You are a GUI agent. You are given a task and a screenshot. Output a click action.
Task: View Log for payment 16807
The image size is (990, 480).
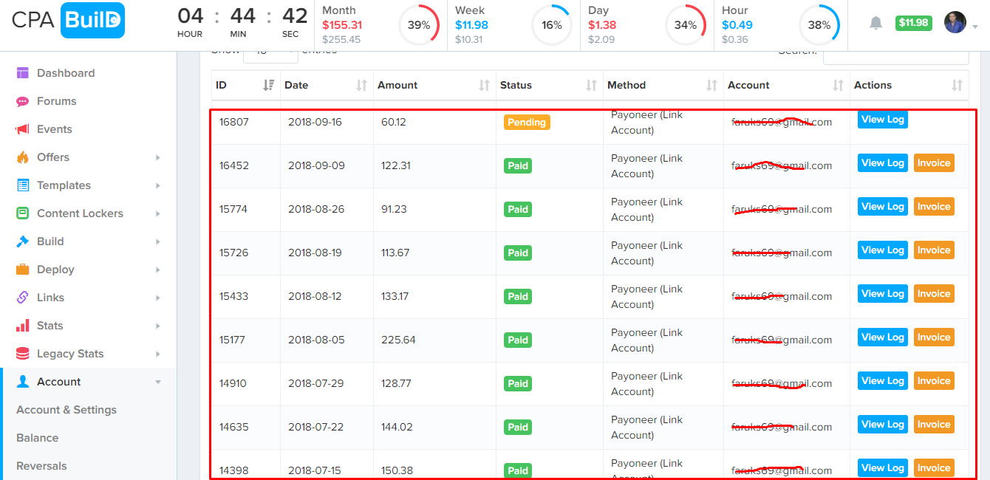click(x=882, y=120)
